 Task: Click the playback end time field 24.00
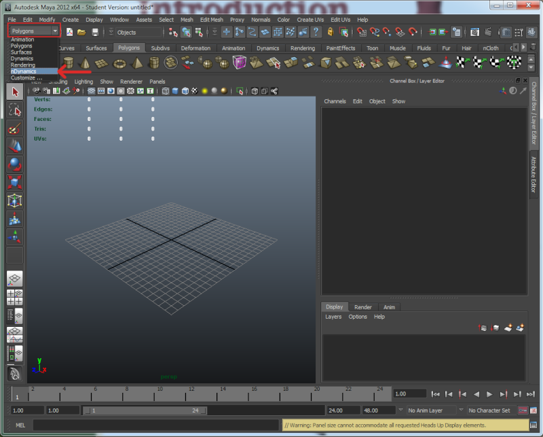(343, 410)
